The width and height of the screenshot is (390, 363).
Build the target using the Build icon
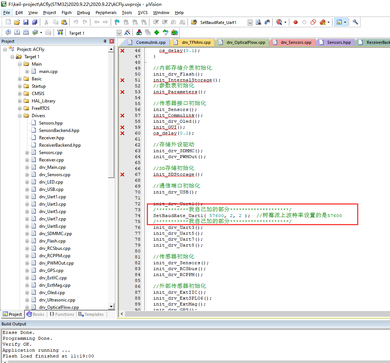click(x=17, y=32)
